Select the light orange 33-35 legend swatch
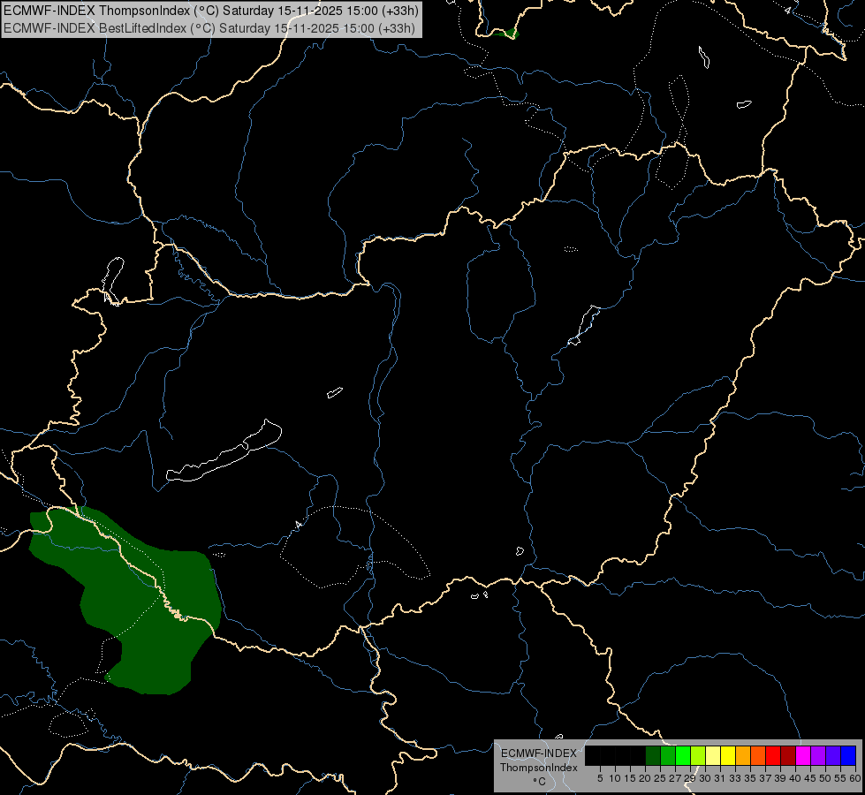The width and height of the screenshot is (865, 795). coord(743,756)
